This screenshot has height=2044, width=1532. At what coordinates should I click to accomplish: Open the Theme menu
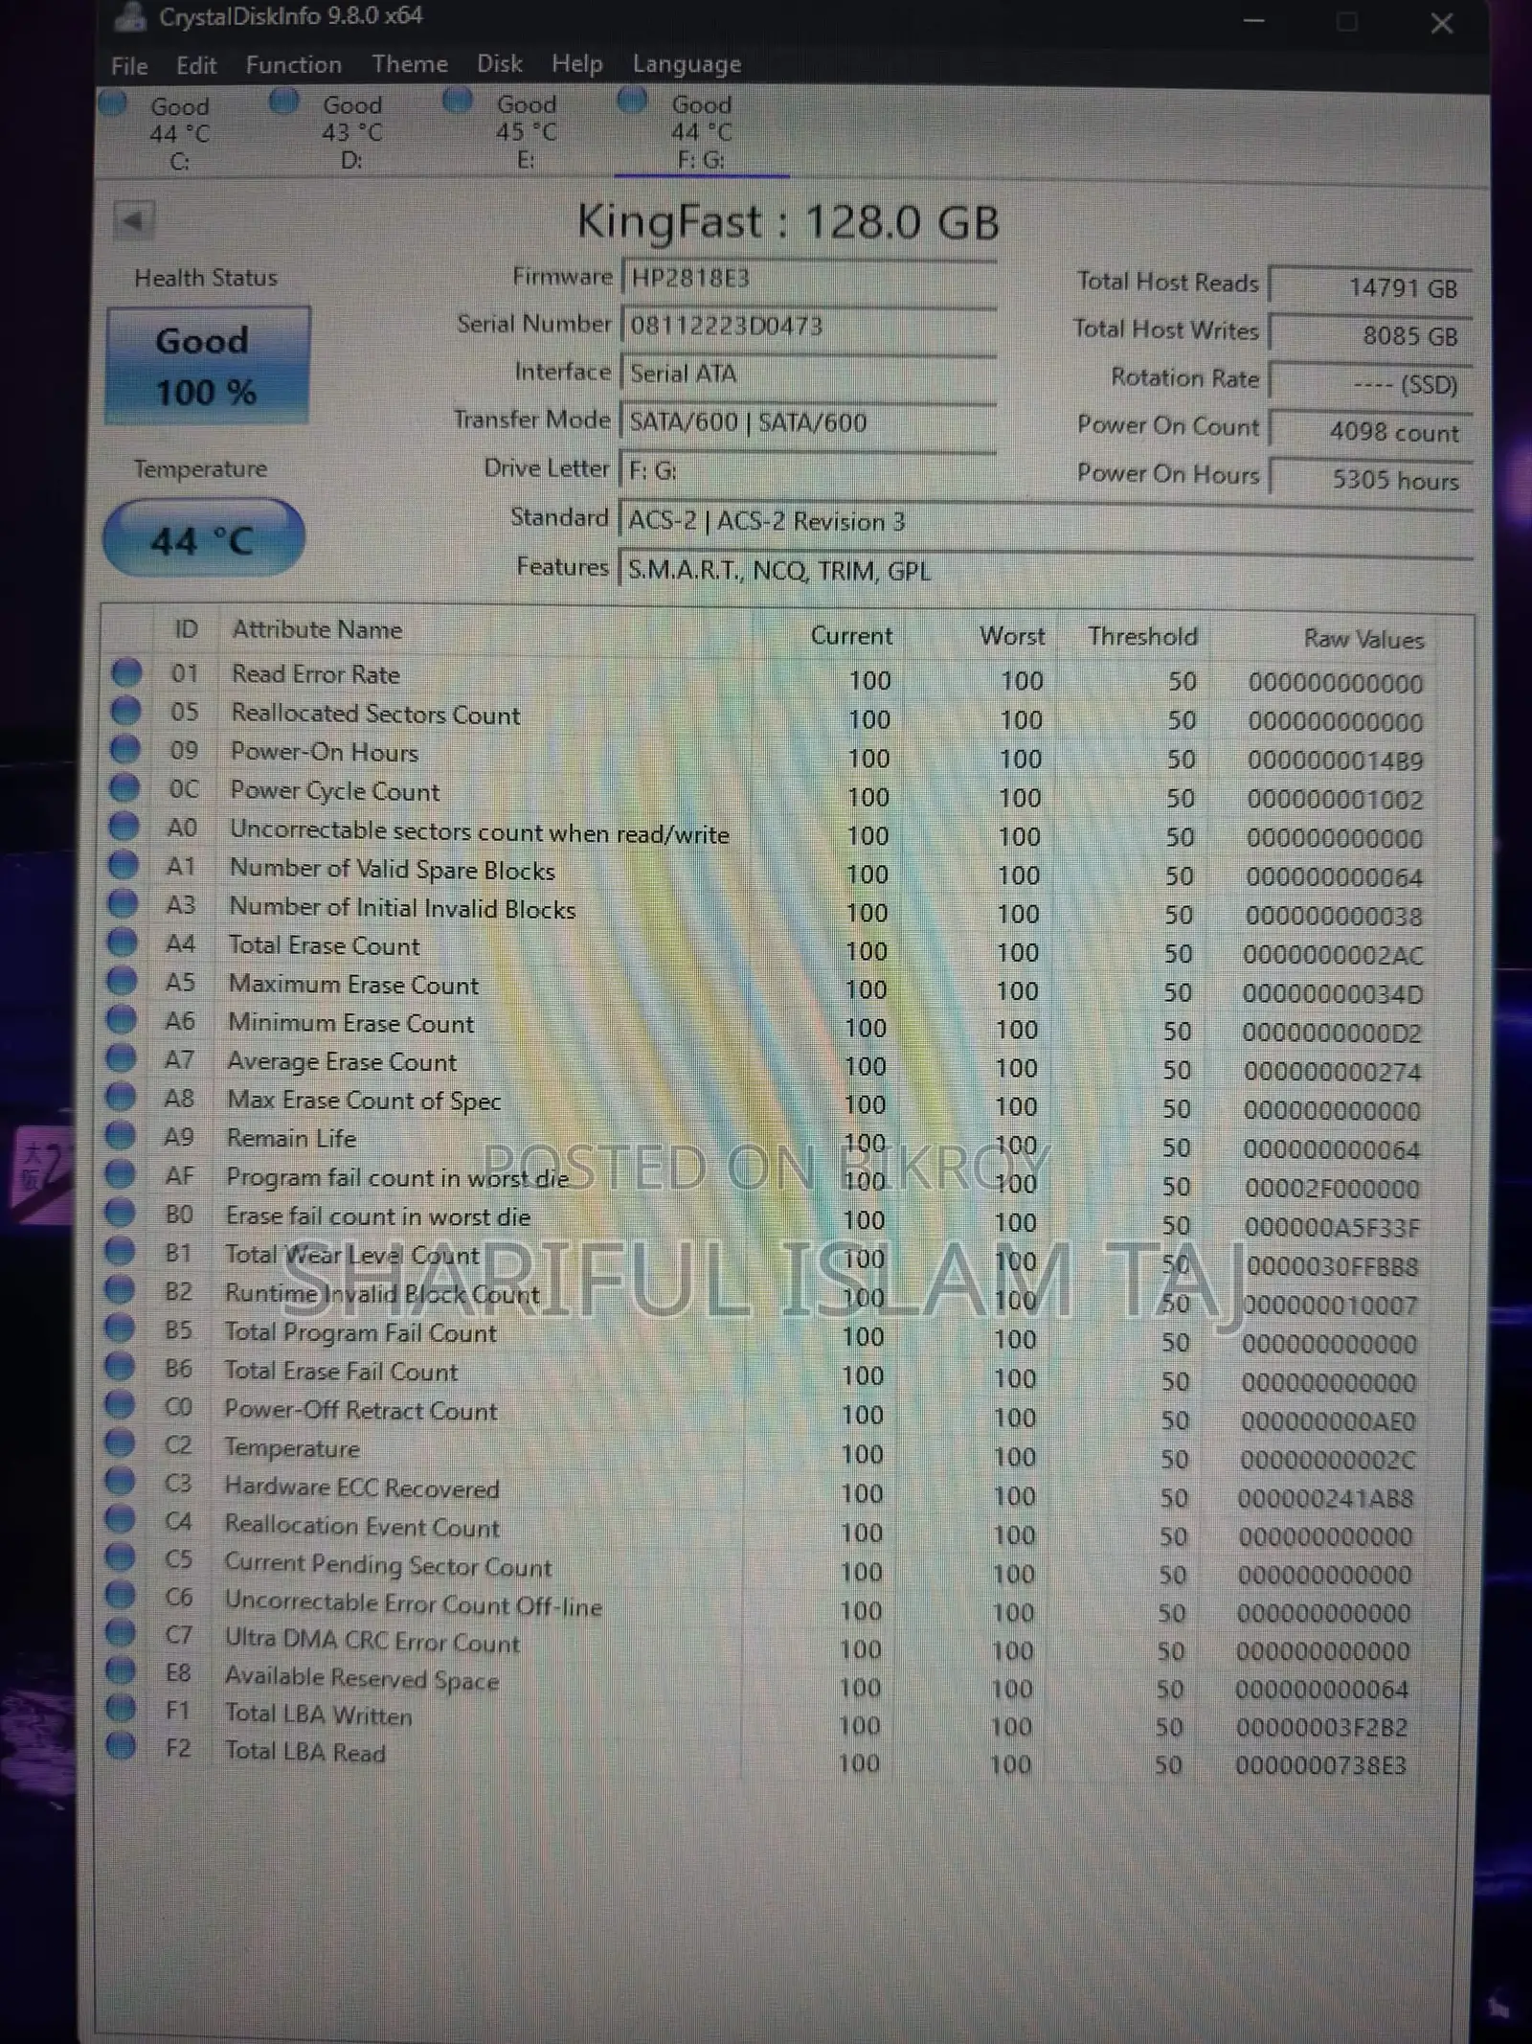(410, 64)
